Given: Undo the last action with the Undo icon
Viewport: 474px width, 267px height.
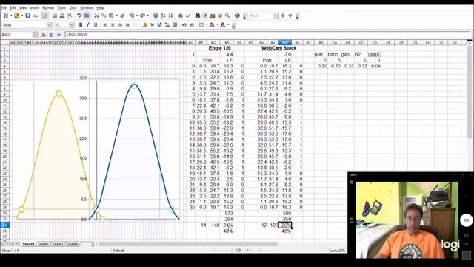Looking at the screenshot, I should click(132, 16).
